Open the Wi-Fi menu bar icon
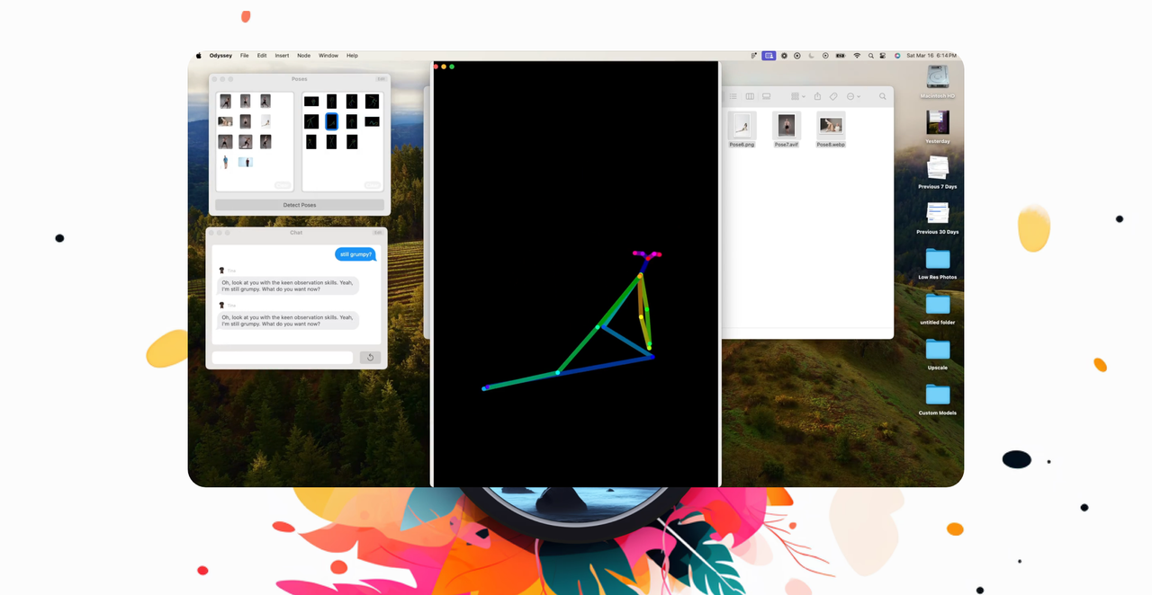 tap(857, 56)
